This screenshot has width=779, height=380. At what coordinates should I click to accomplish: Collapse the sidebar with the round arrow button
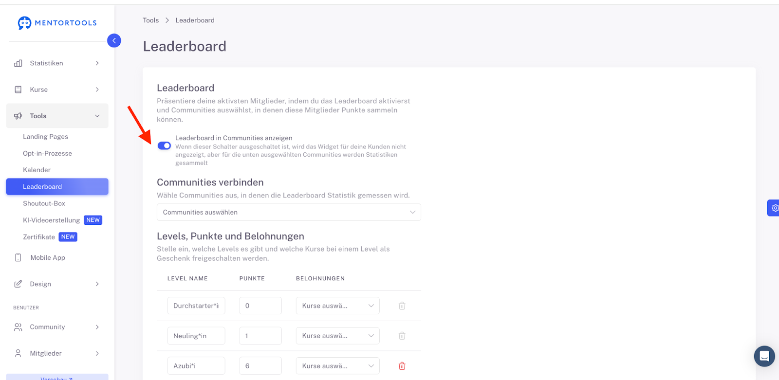point(114,40)
